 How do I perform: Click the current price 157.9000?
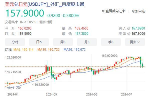25,13
